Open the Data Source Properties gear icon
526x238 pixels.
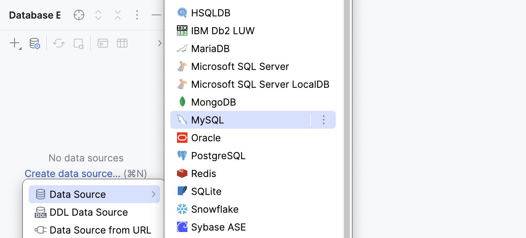(x=34, y=43)
